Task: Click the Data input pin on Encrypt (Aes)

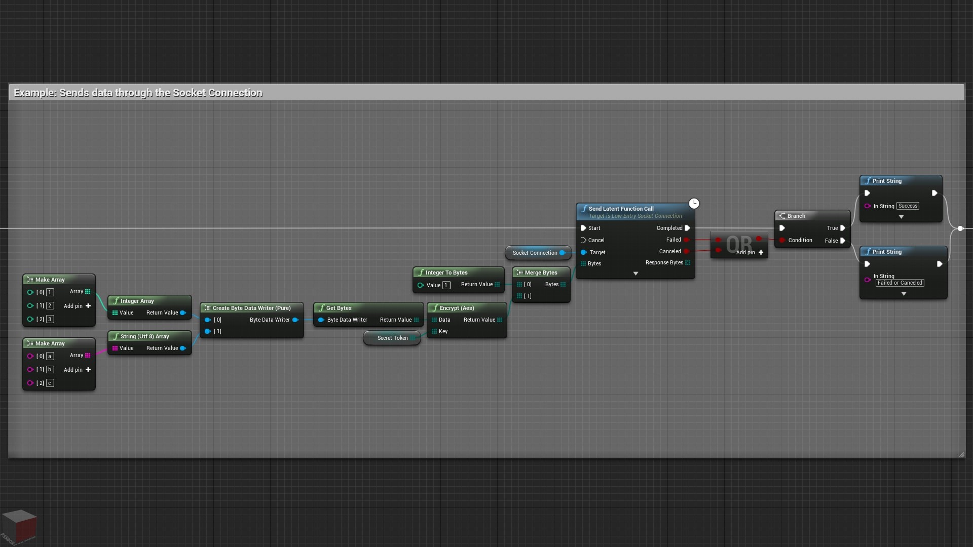Action: coord(434,320)
